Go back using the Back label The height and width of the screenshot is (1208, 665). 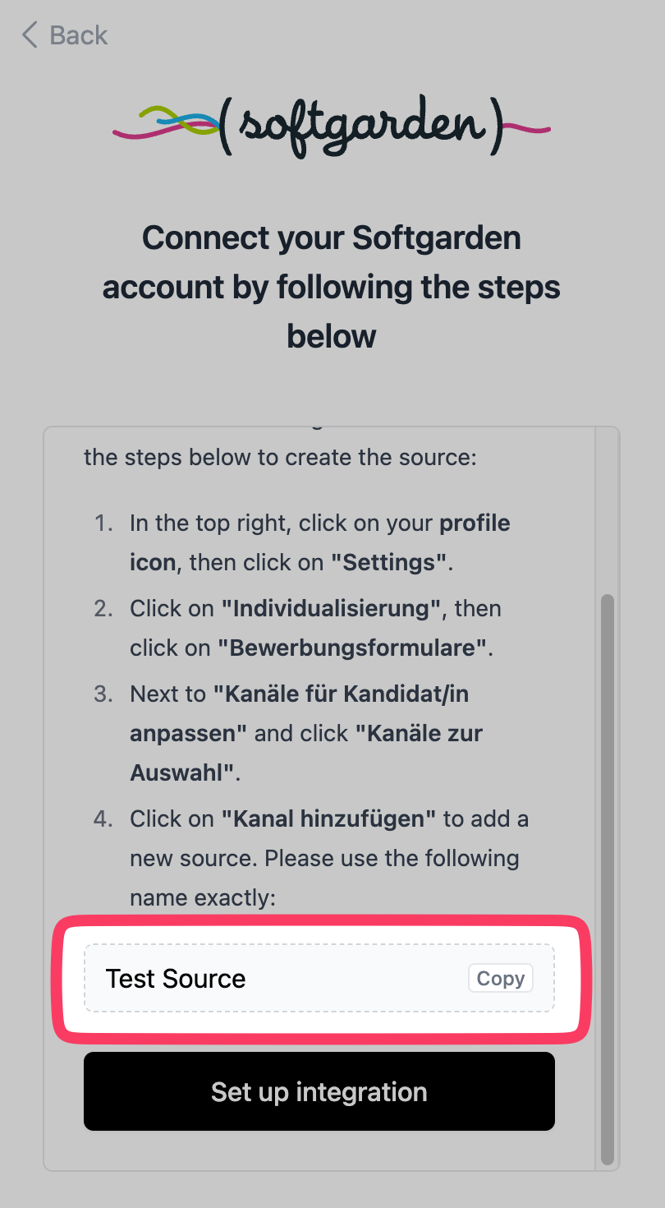tap(79, 35)
